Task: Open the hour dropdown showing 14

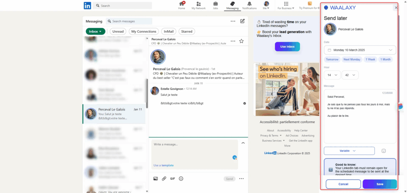Action: pos(332,75)
